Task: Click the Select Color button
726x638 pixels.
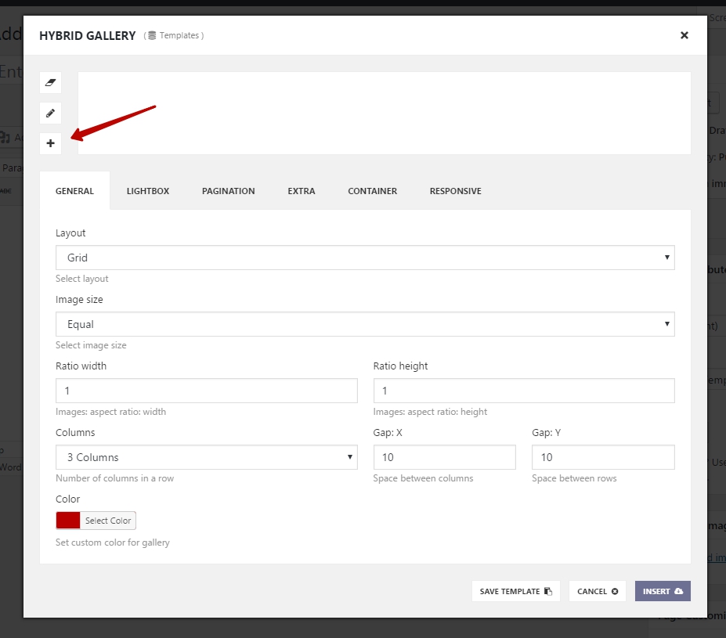Action: pos(108,521)
